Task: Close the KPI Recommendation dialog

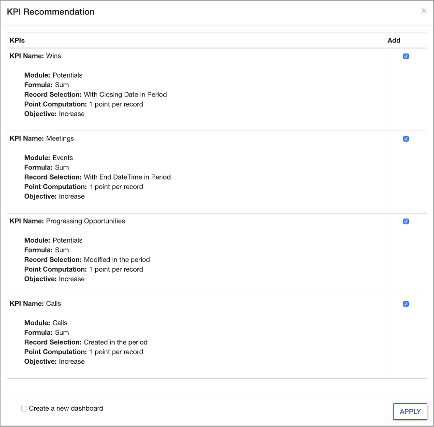Action: [424, 11]
